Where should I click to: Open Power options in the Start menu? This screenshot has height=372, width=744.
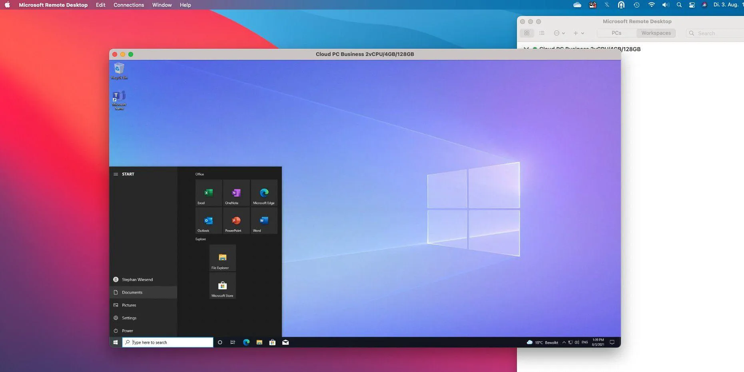(x=127, y=330)
